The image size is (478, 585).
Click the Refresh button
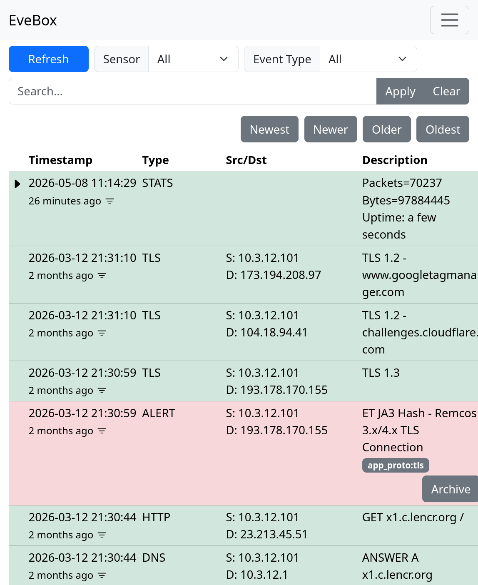click(49, 59)
